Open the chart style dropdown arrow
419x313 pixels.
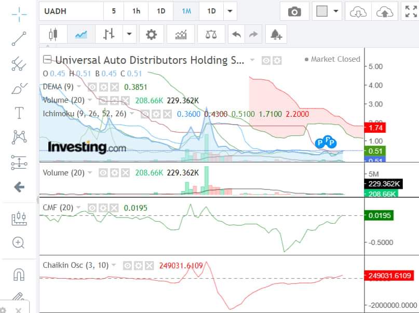coord(129,34)
